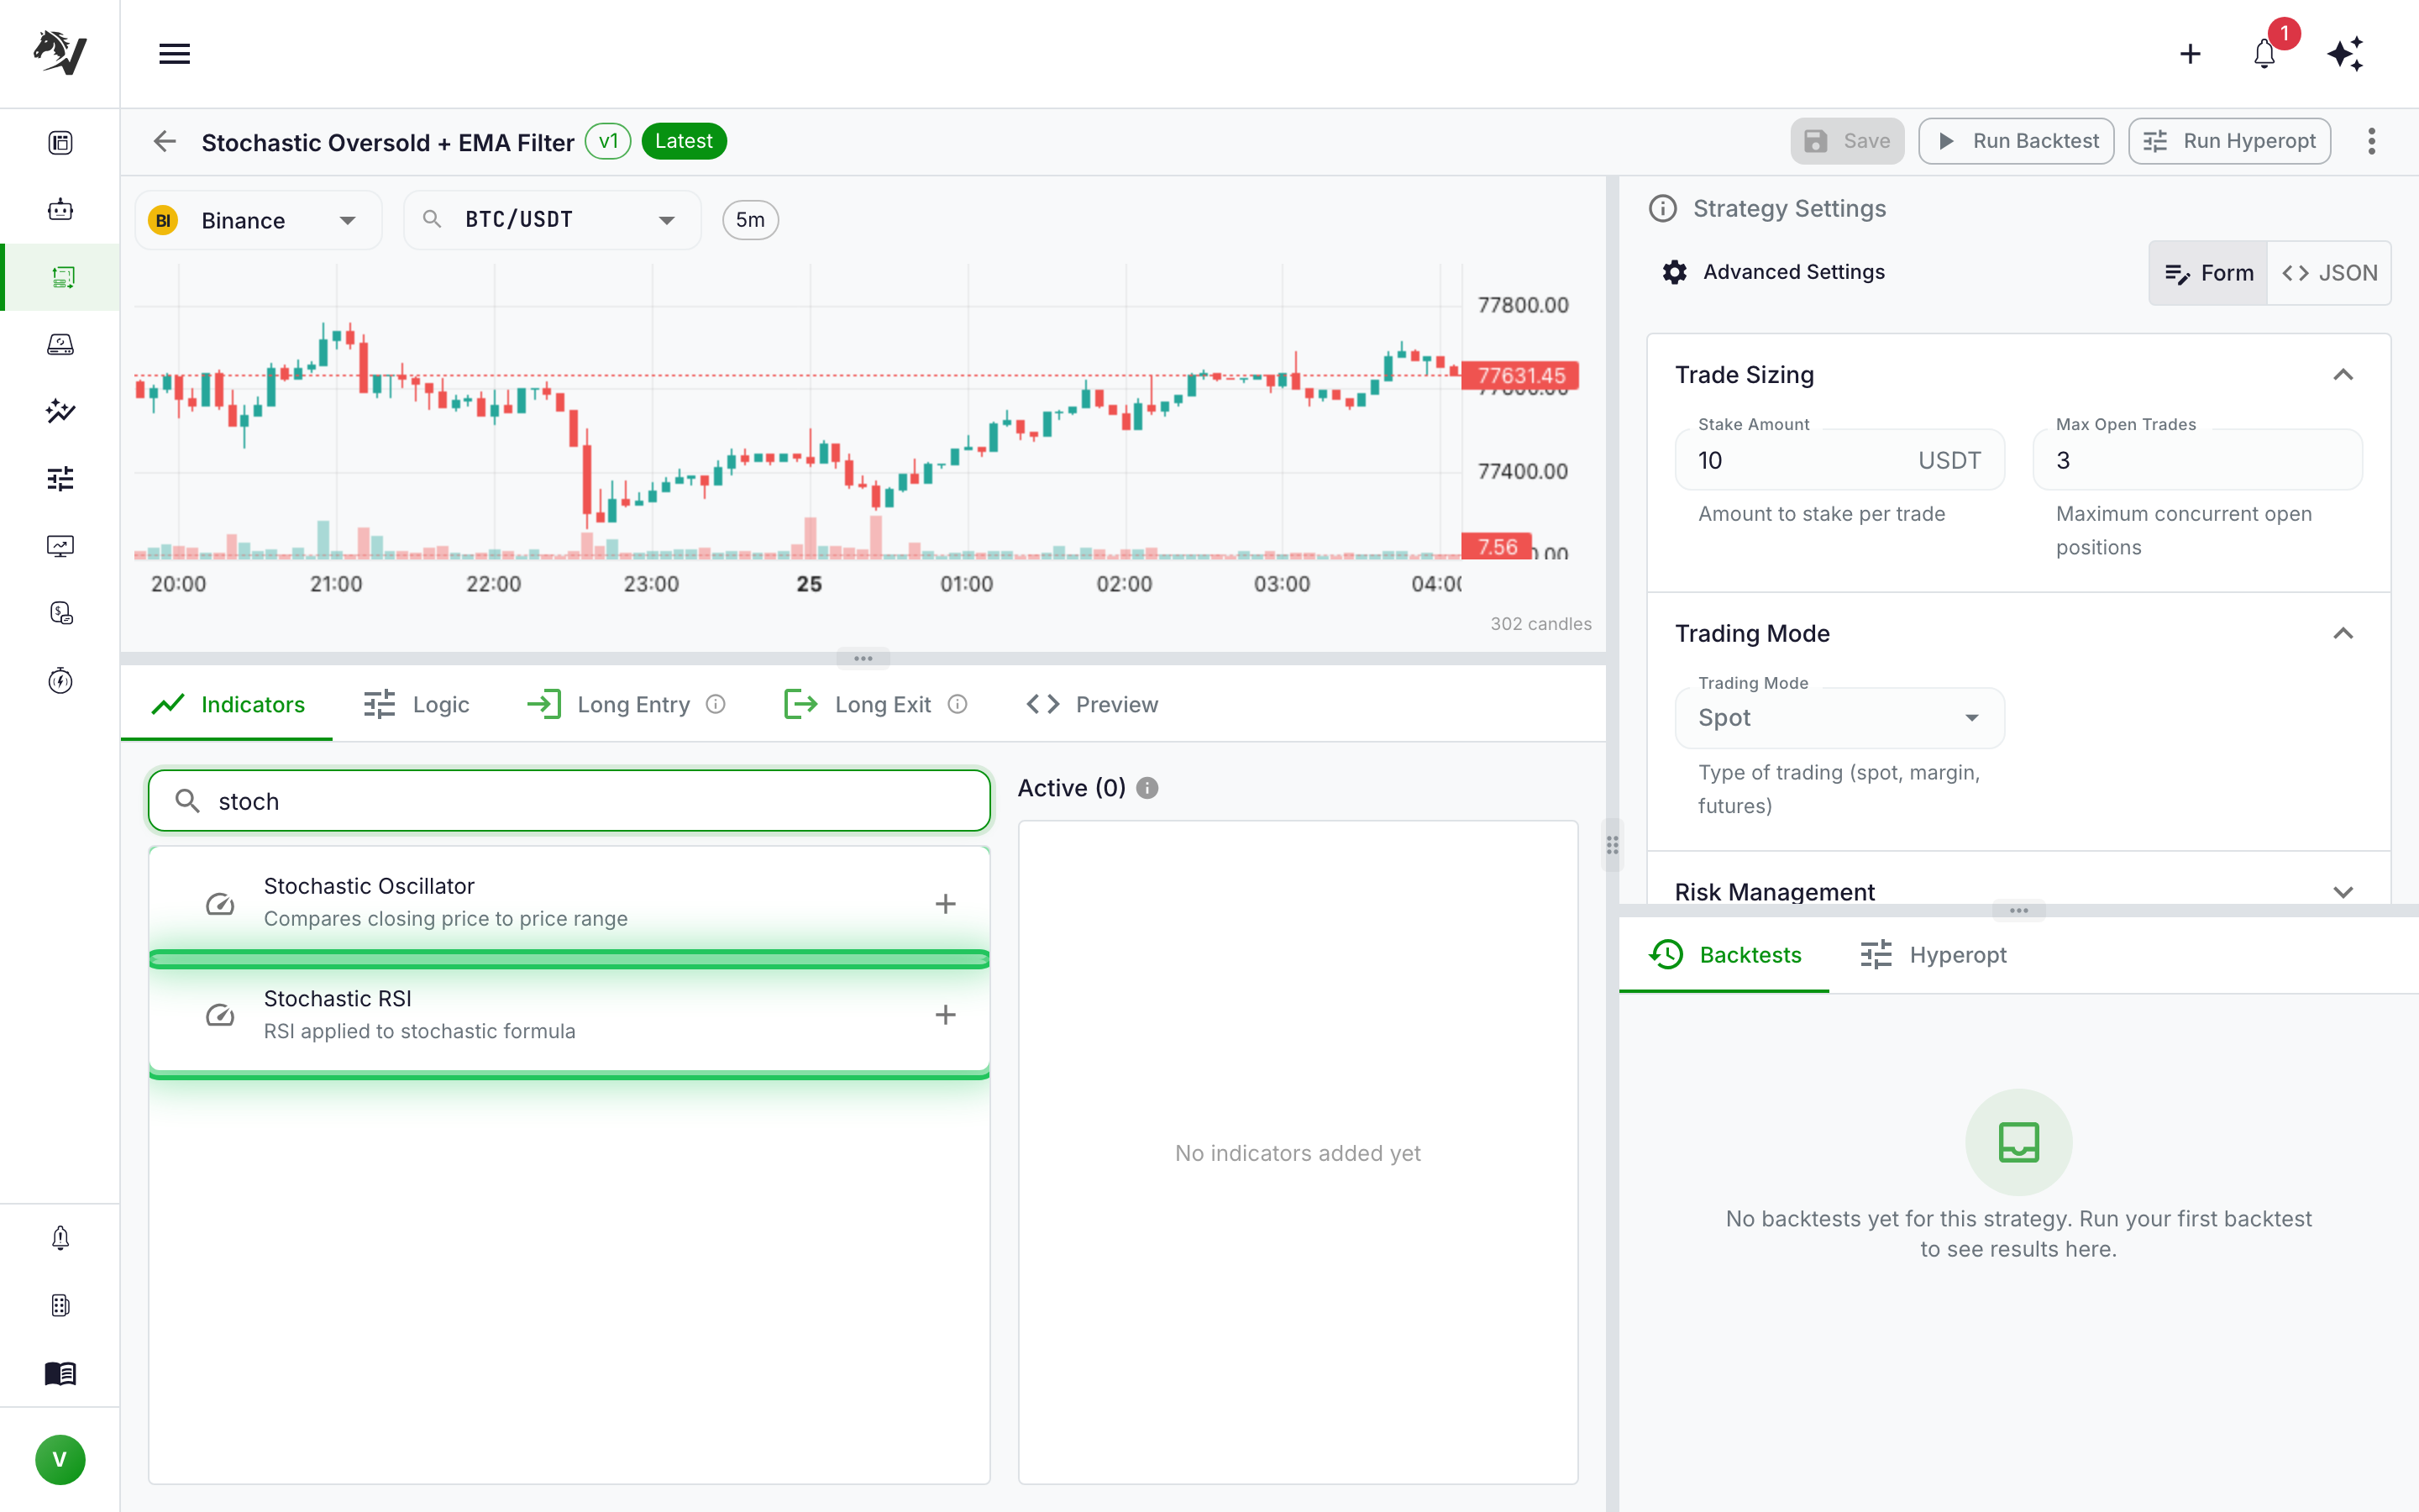Click the horse logo at top left

pyautogui.click(x=60, y=52)
